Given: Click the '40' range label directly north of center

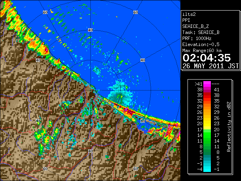Looking at the screenshot, I should [x=90, y=30].
